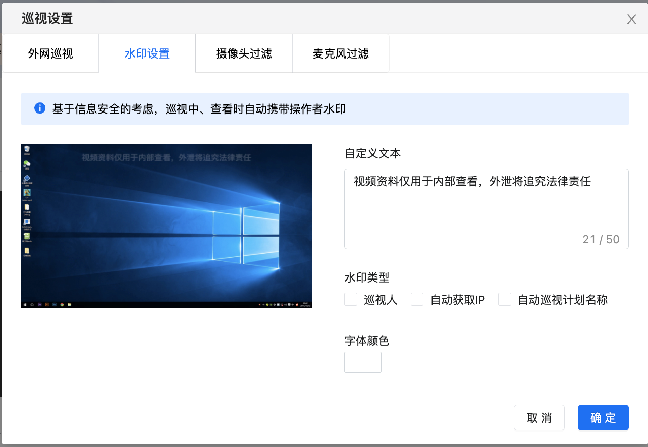Tick the 自动获取IP checkbox

coord(417,299)
